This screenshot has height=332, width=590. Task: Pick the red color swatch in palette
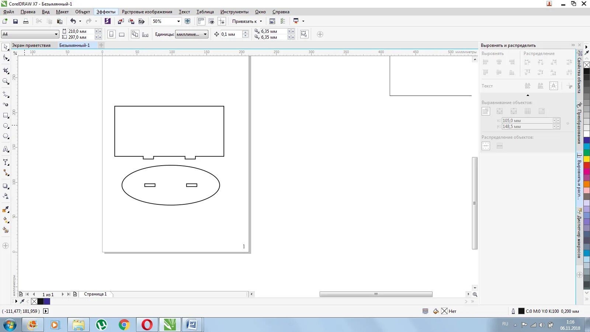[x=586, y=166]
